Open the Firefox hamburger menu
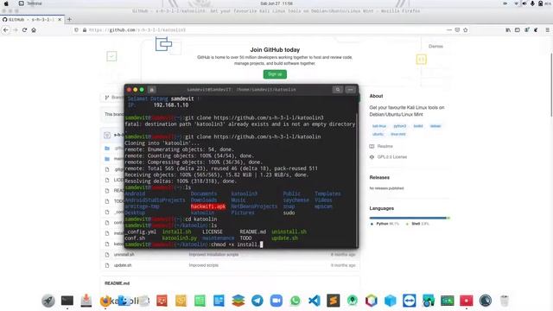The width and height of the screenshot is (553, 311). tap(547, 30)
